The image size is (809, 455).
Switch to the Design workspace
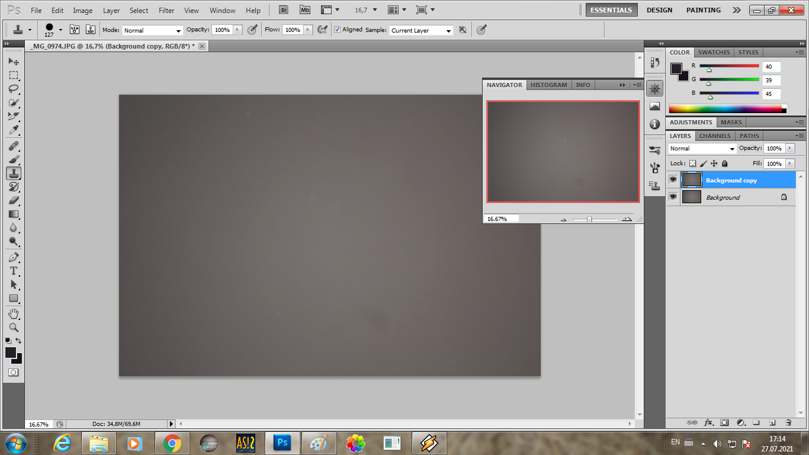[x=659, y=10]
